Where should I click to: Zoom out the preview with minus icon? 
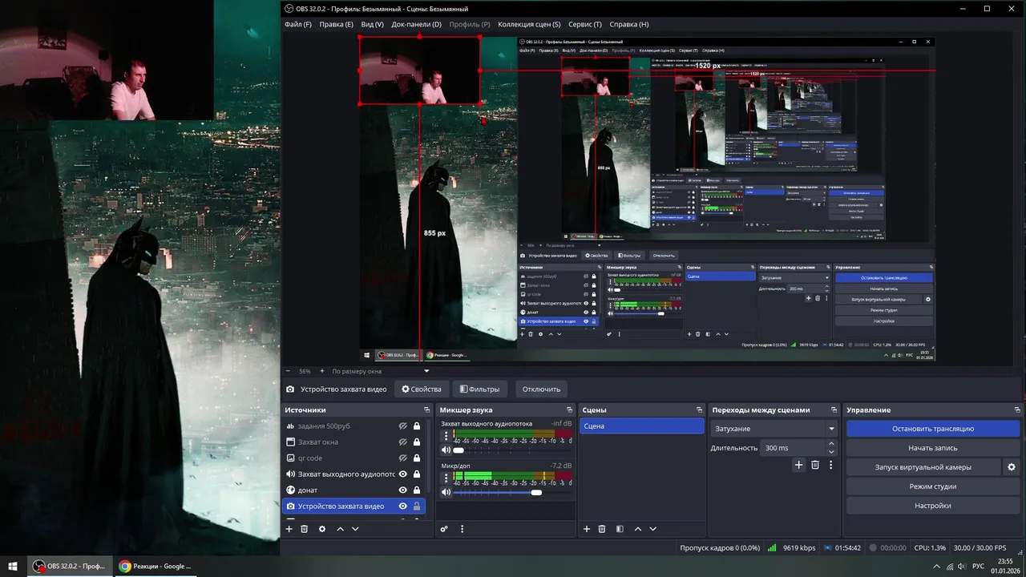pos(289,371)
